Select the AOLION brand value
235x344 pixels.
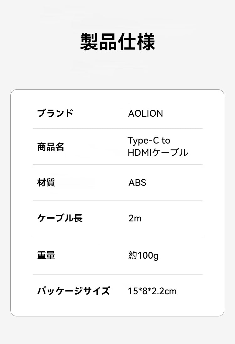coord(145,114)
